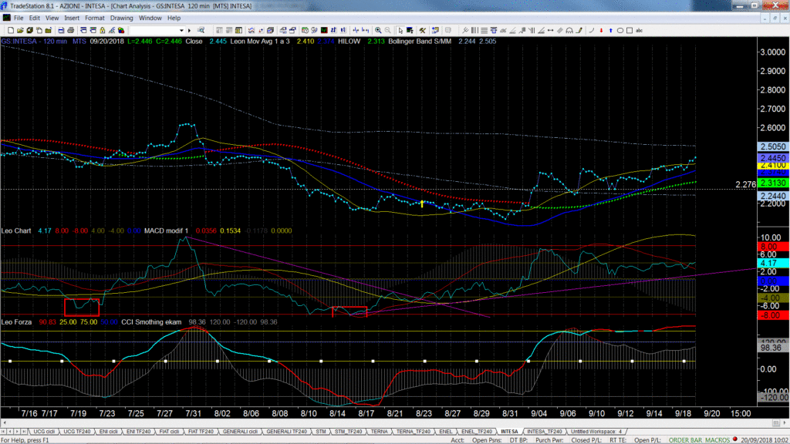Select the vertical lines drawing tool

(x=474, y=30)
